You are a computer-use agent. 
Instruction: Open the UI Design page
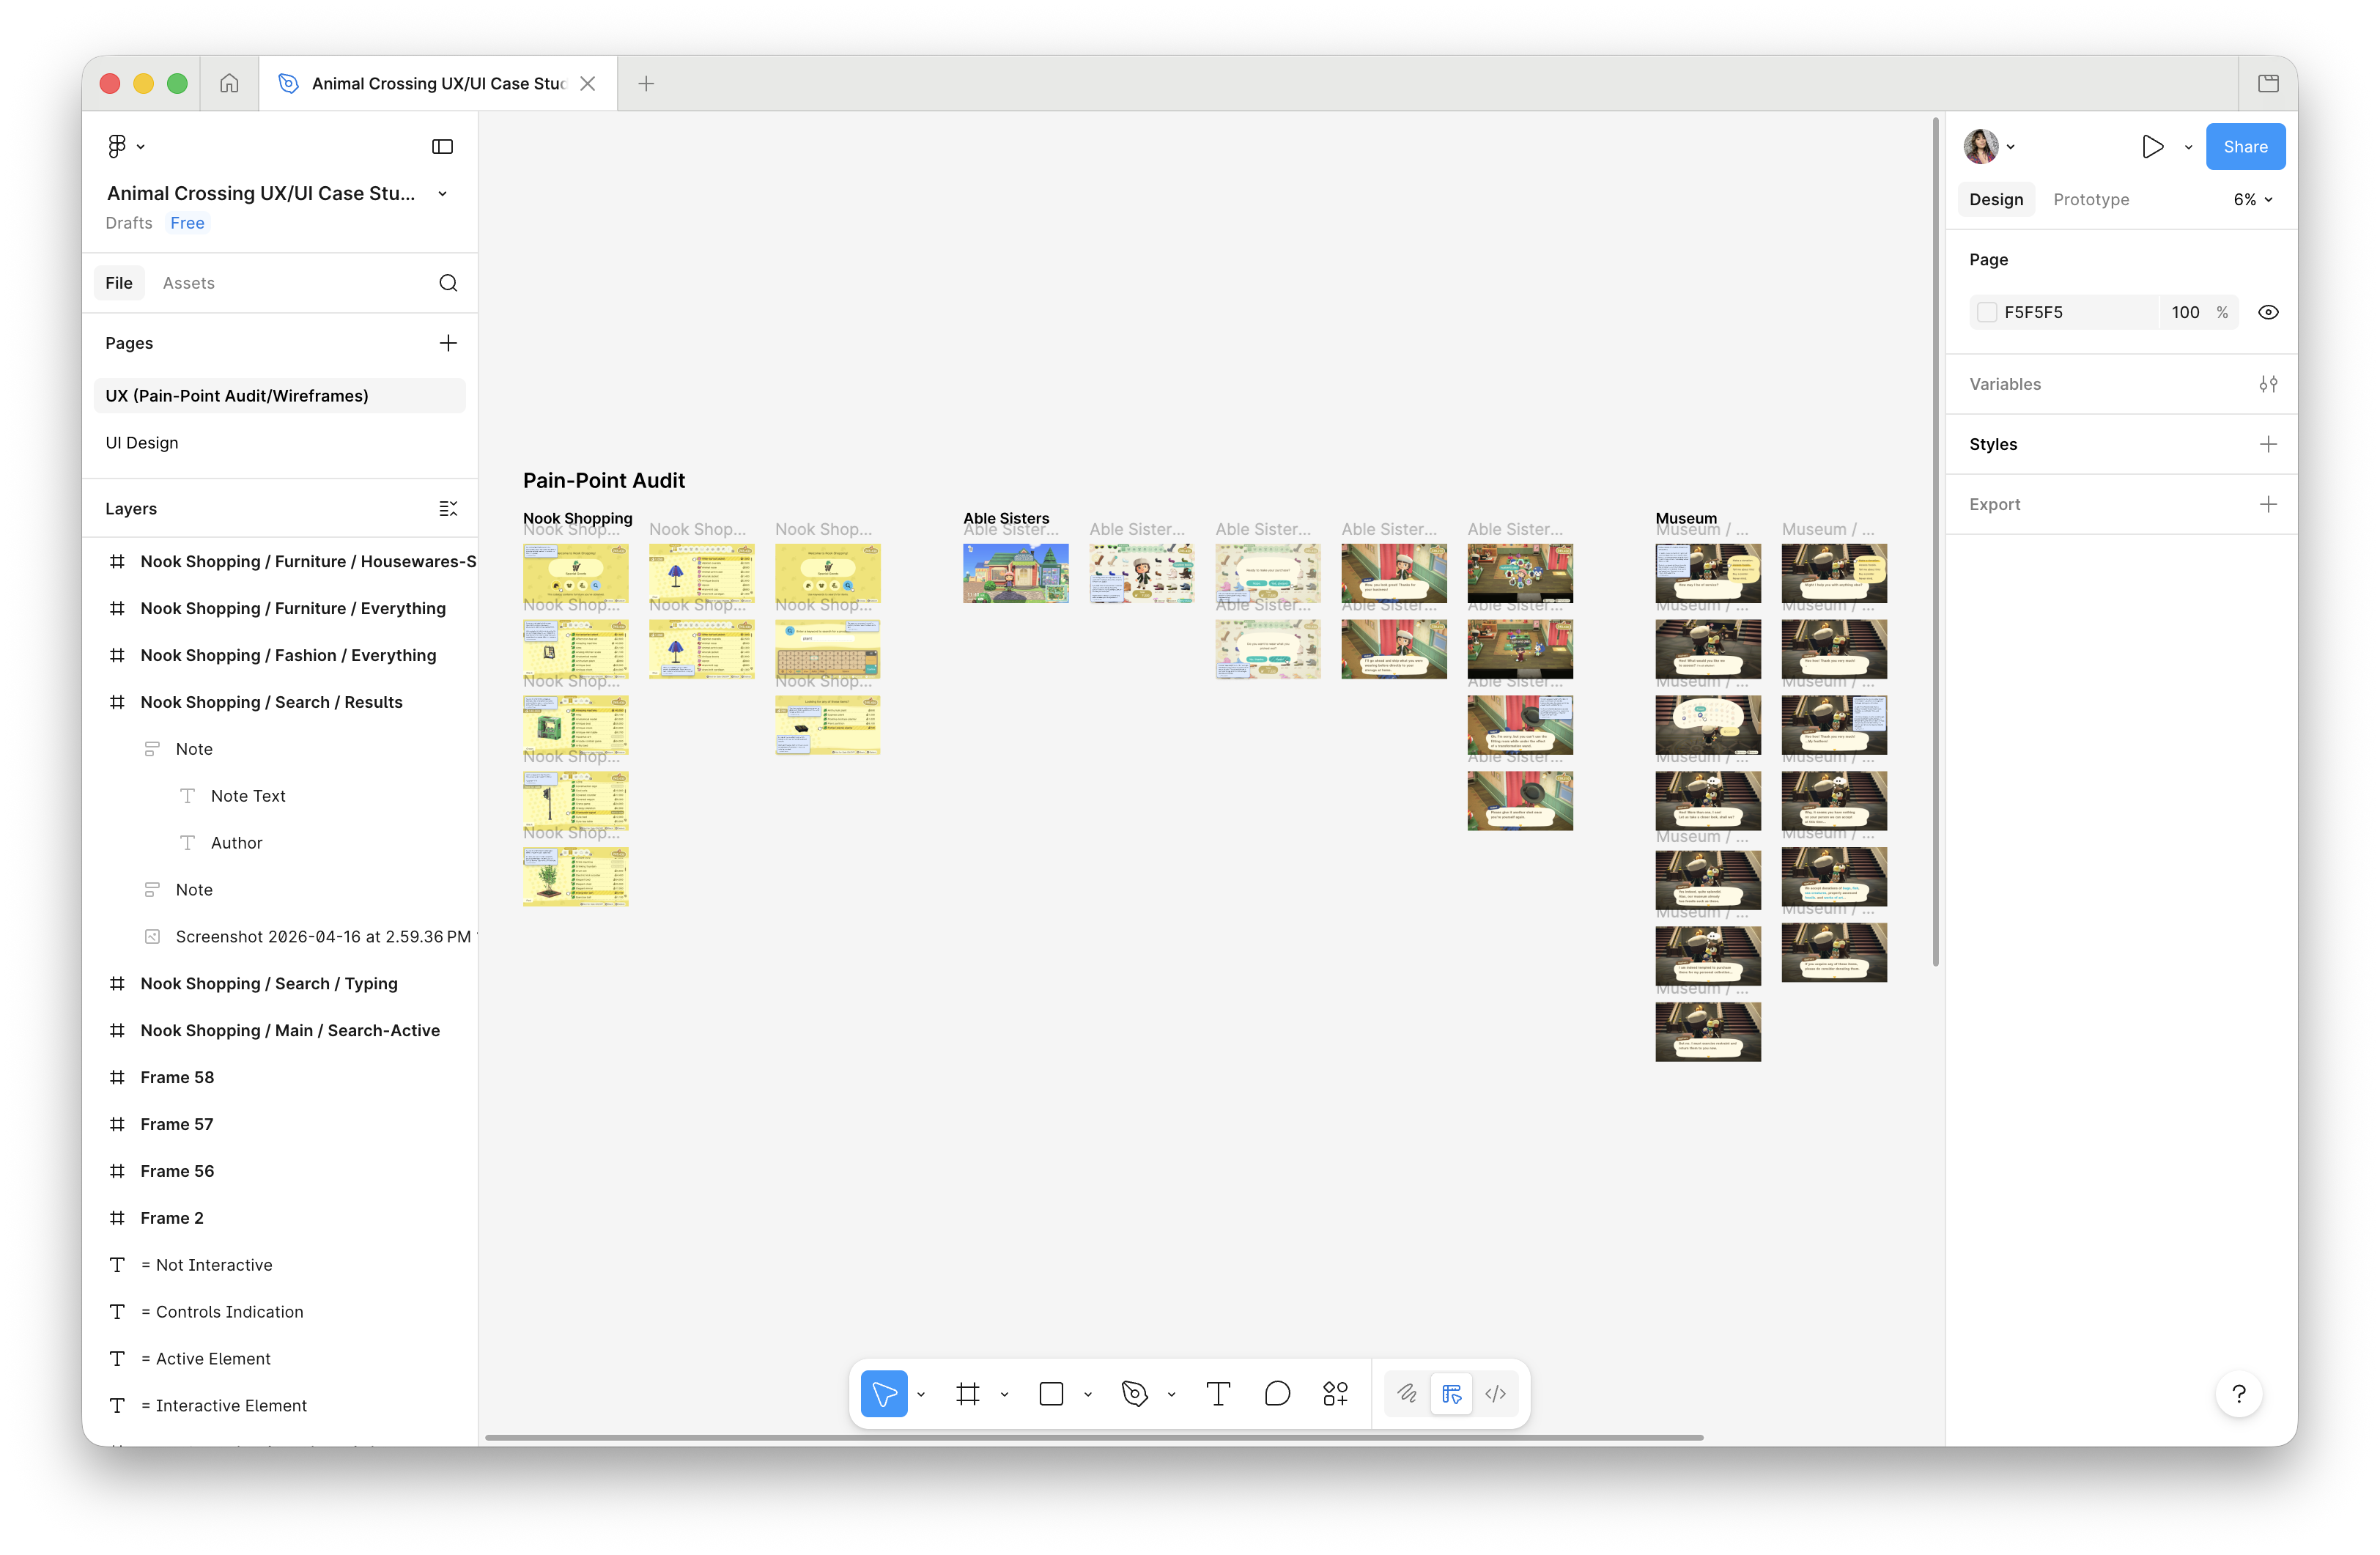click(142, 443)
